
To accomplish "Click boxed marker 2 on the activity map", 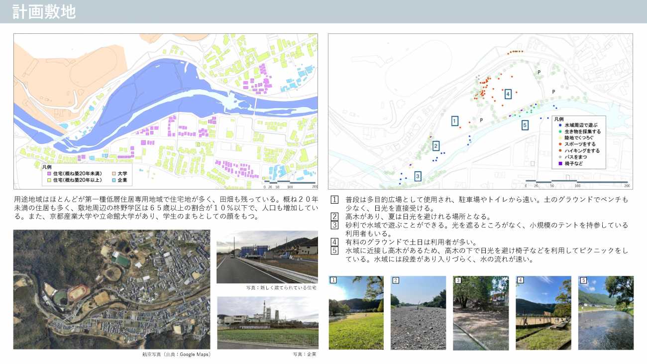I will coord(436,146).
